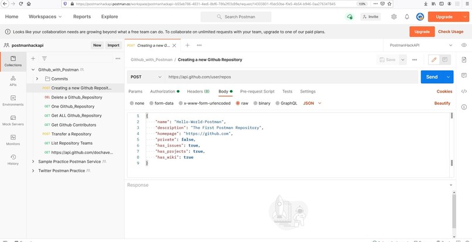Open the JSON format dropdown
The image size is (472, 242).
tap(312, 103)
